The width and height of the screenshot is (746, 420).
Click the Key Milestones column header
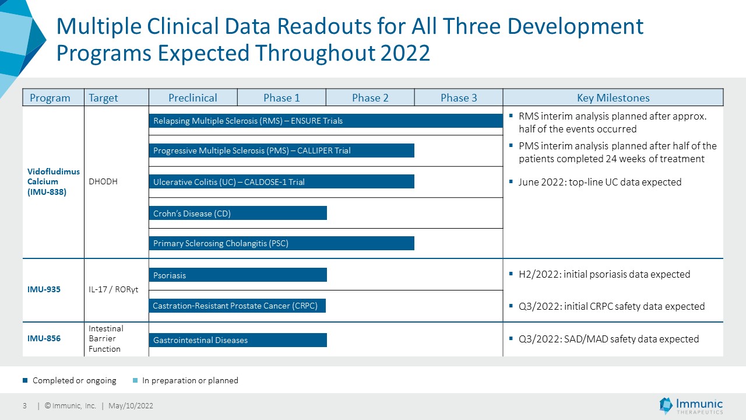click(613, 97)
